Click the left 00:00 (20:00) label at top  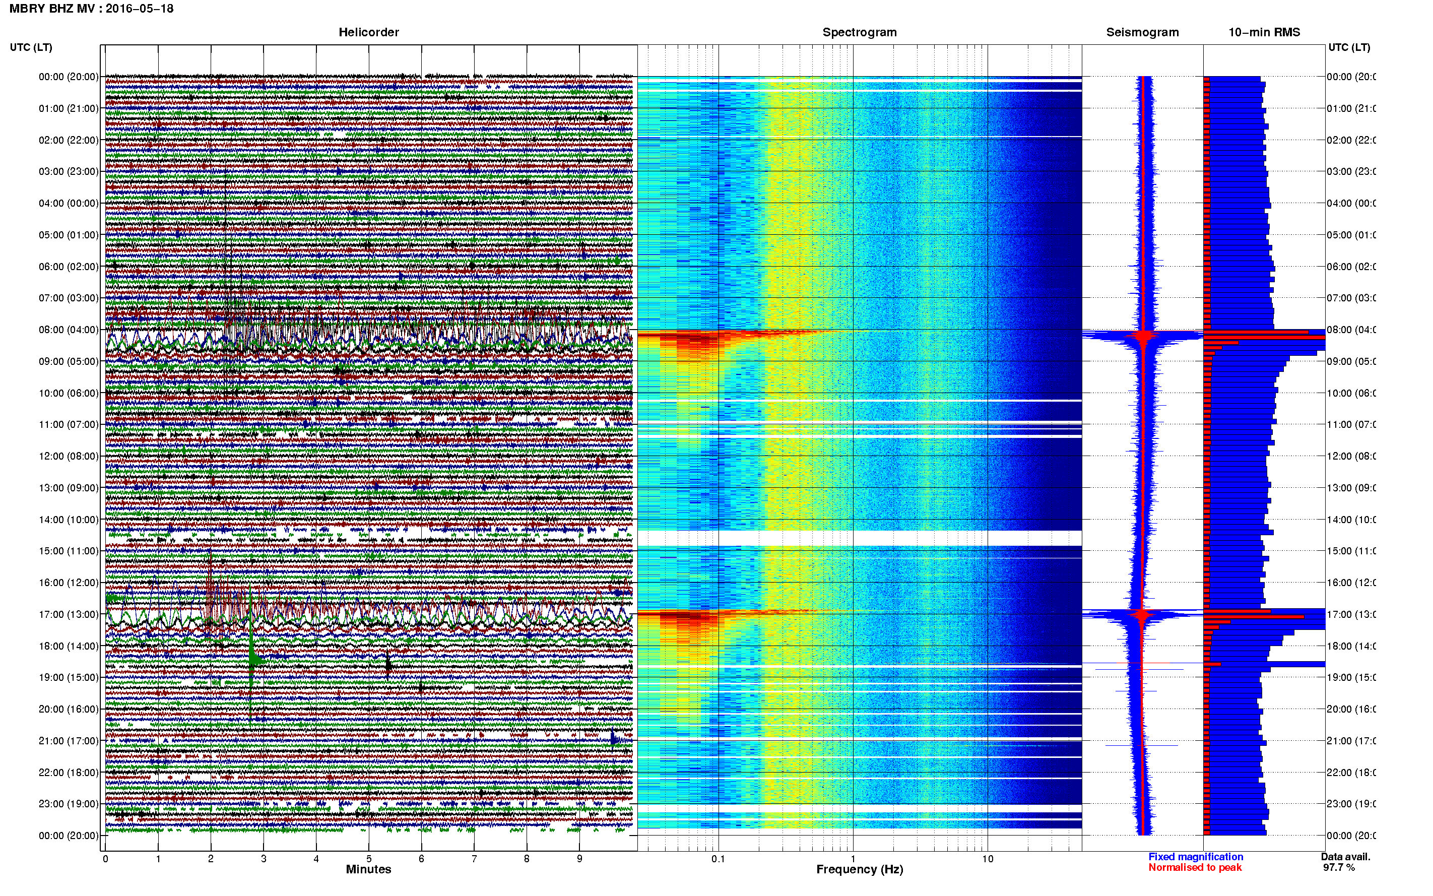(x=69, y=77)
